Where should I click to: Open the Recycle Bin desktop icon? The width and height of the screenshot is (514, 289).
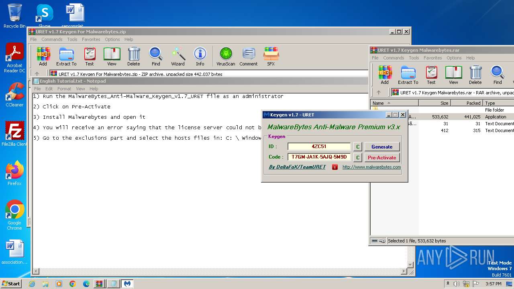14,16
